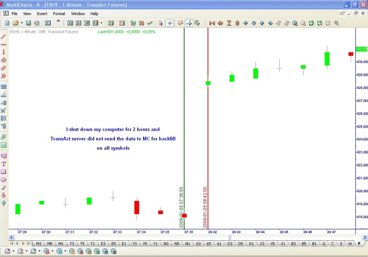Expand the TICK resolution dropdown arrow
368x257 pixels.
pyautogui.click(x=13, y=251)
